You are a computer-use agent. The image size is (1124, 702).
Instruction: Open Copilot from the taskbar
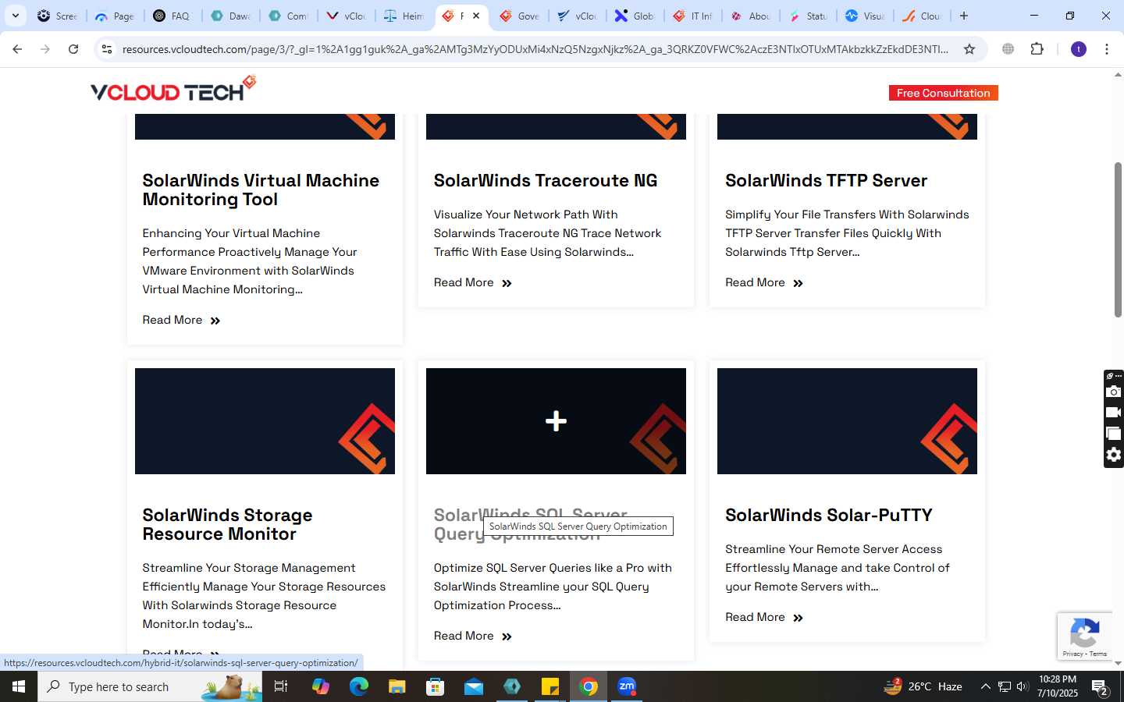321,686
